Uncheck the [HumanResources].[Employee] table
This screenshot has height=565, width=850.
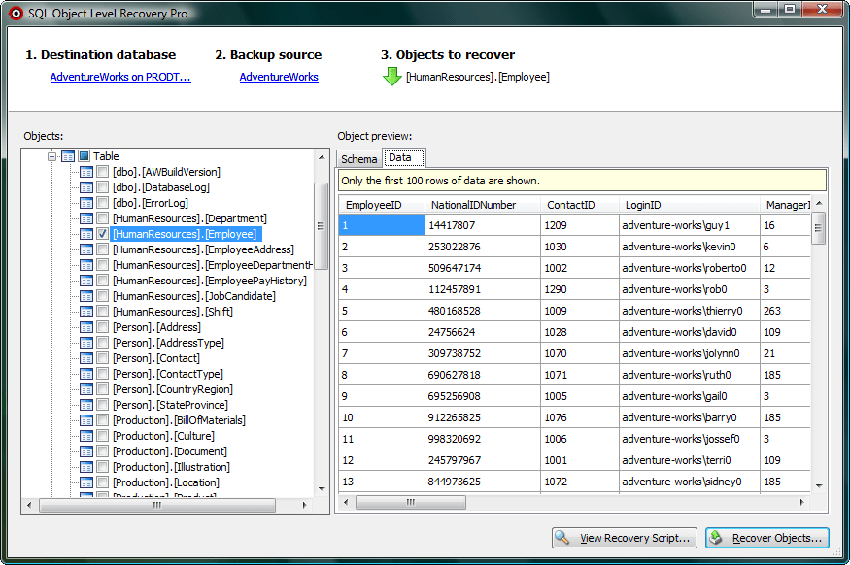(102, 234)
